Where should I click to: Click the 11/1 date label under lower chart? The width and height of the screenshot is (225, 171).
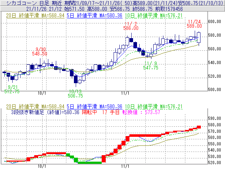pyautogui.click(x=125, y=166)
